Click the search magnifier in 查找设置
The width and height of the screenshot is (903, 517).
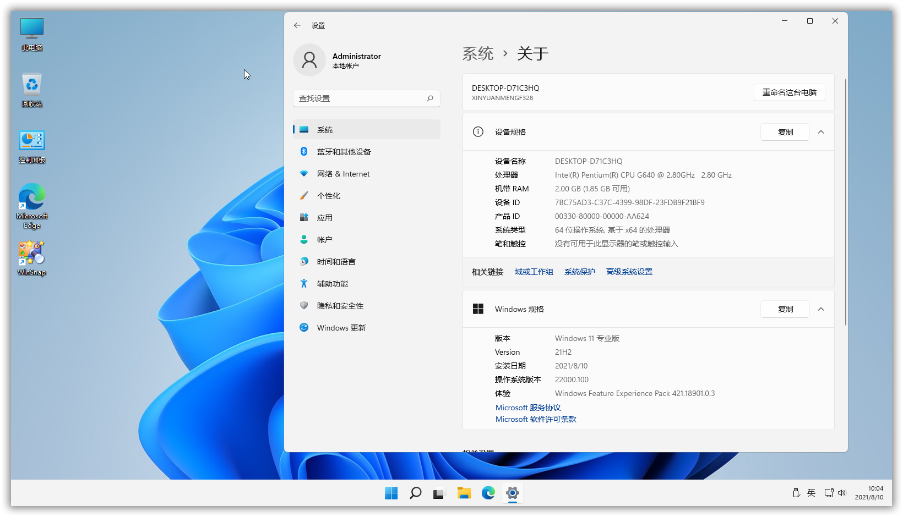pos(430,98)
